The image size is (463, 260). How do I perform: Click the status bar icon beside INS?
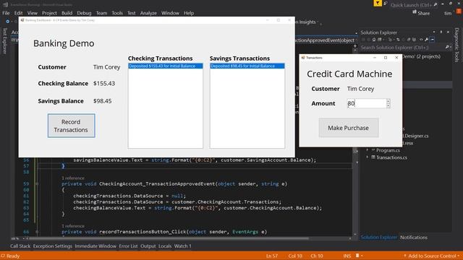pyautogui.click(x=357, y=256)
